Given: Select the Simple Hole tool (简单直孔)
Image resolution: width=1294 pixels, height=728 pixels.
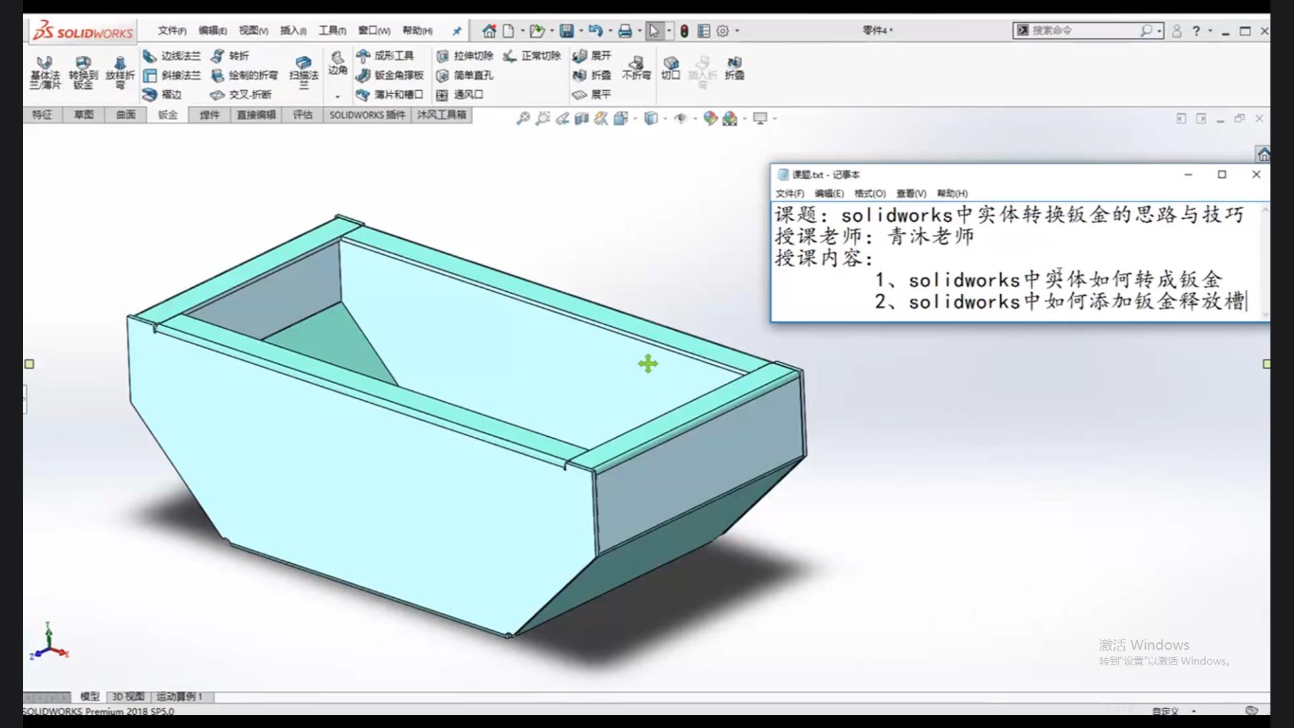Looking at the screenshot, I should pyautogui.click(x=464, y=75).
